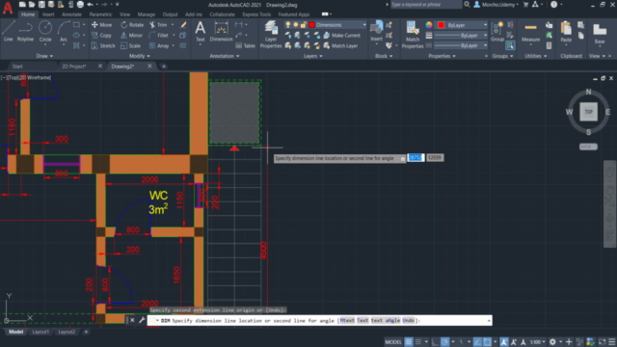Open the Measure tool

pos(530,33)
